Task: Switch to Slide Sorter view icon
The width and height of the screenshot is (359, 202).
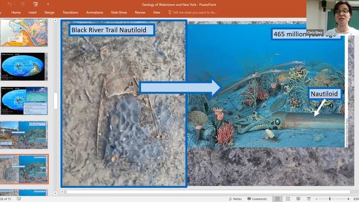Action: click(288, 199)
